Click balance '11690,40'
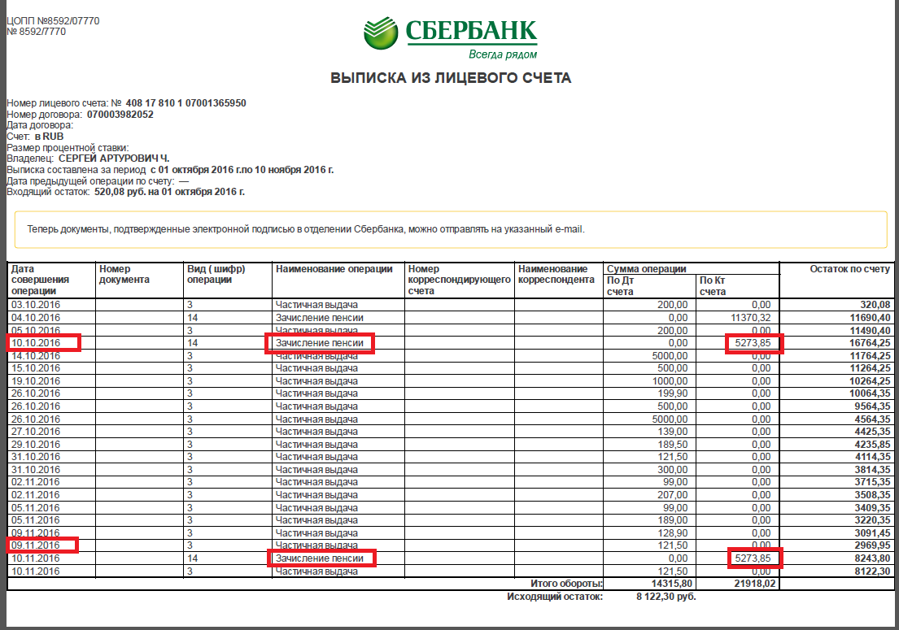The width and height of the screenshot is (899, 630). [870, 317]
